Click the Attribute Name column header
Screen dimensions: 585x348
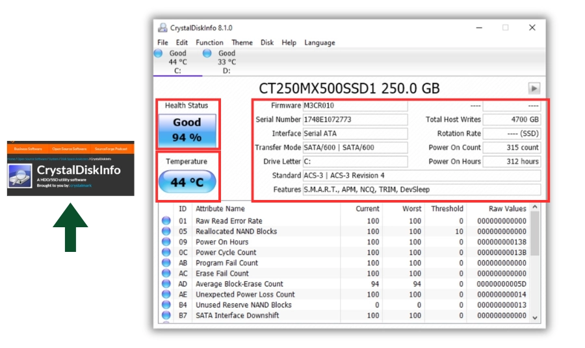pos(266,208)
